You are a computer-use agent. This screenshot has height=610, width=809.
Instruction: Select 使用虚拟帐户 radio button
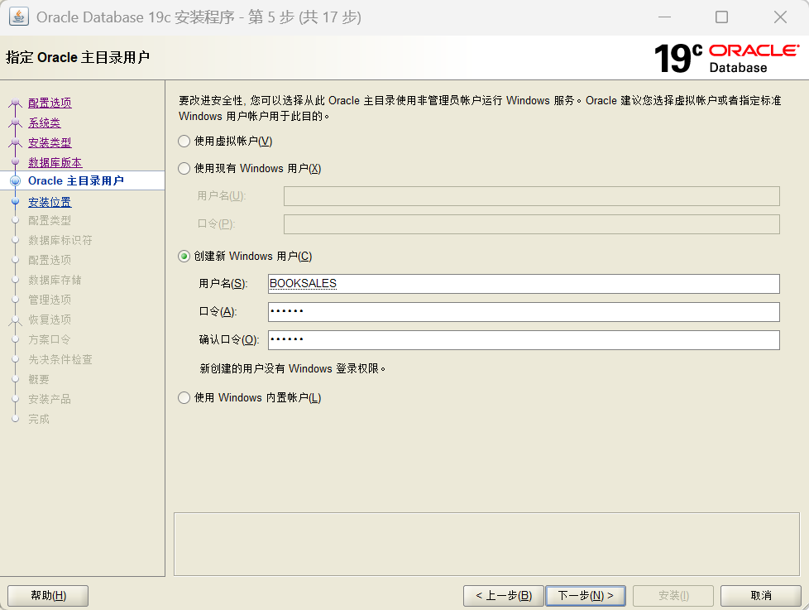pos(184,141)
